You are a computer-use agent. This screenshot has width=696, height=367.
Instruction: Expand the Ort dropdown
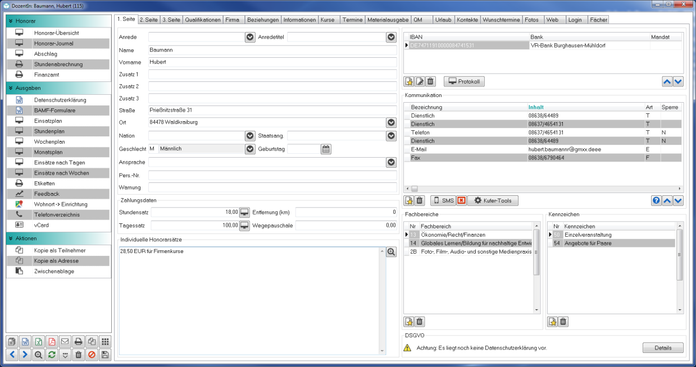point(392,122)
